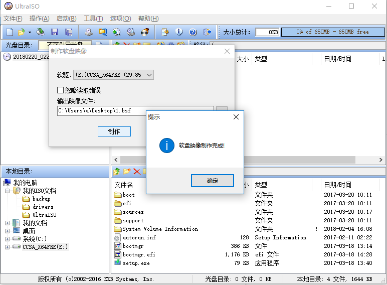Sort the local list by 日期/时间 column
387x285 pixels.
coord(337,185)
